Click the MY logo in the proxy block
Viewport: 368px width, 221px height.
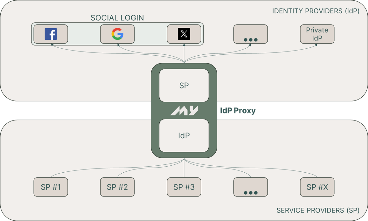[x=184, y=111]
